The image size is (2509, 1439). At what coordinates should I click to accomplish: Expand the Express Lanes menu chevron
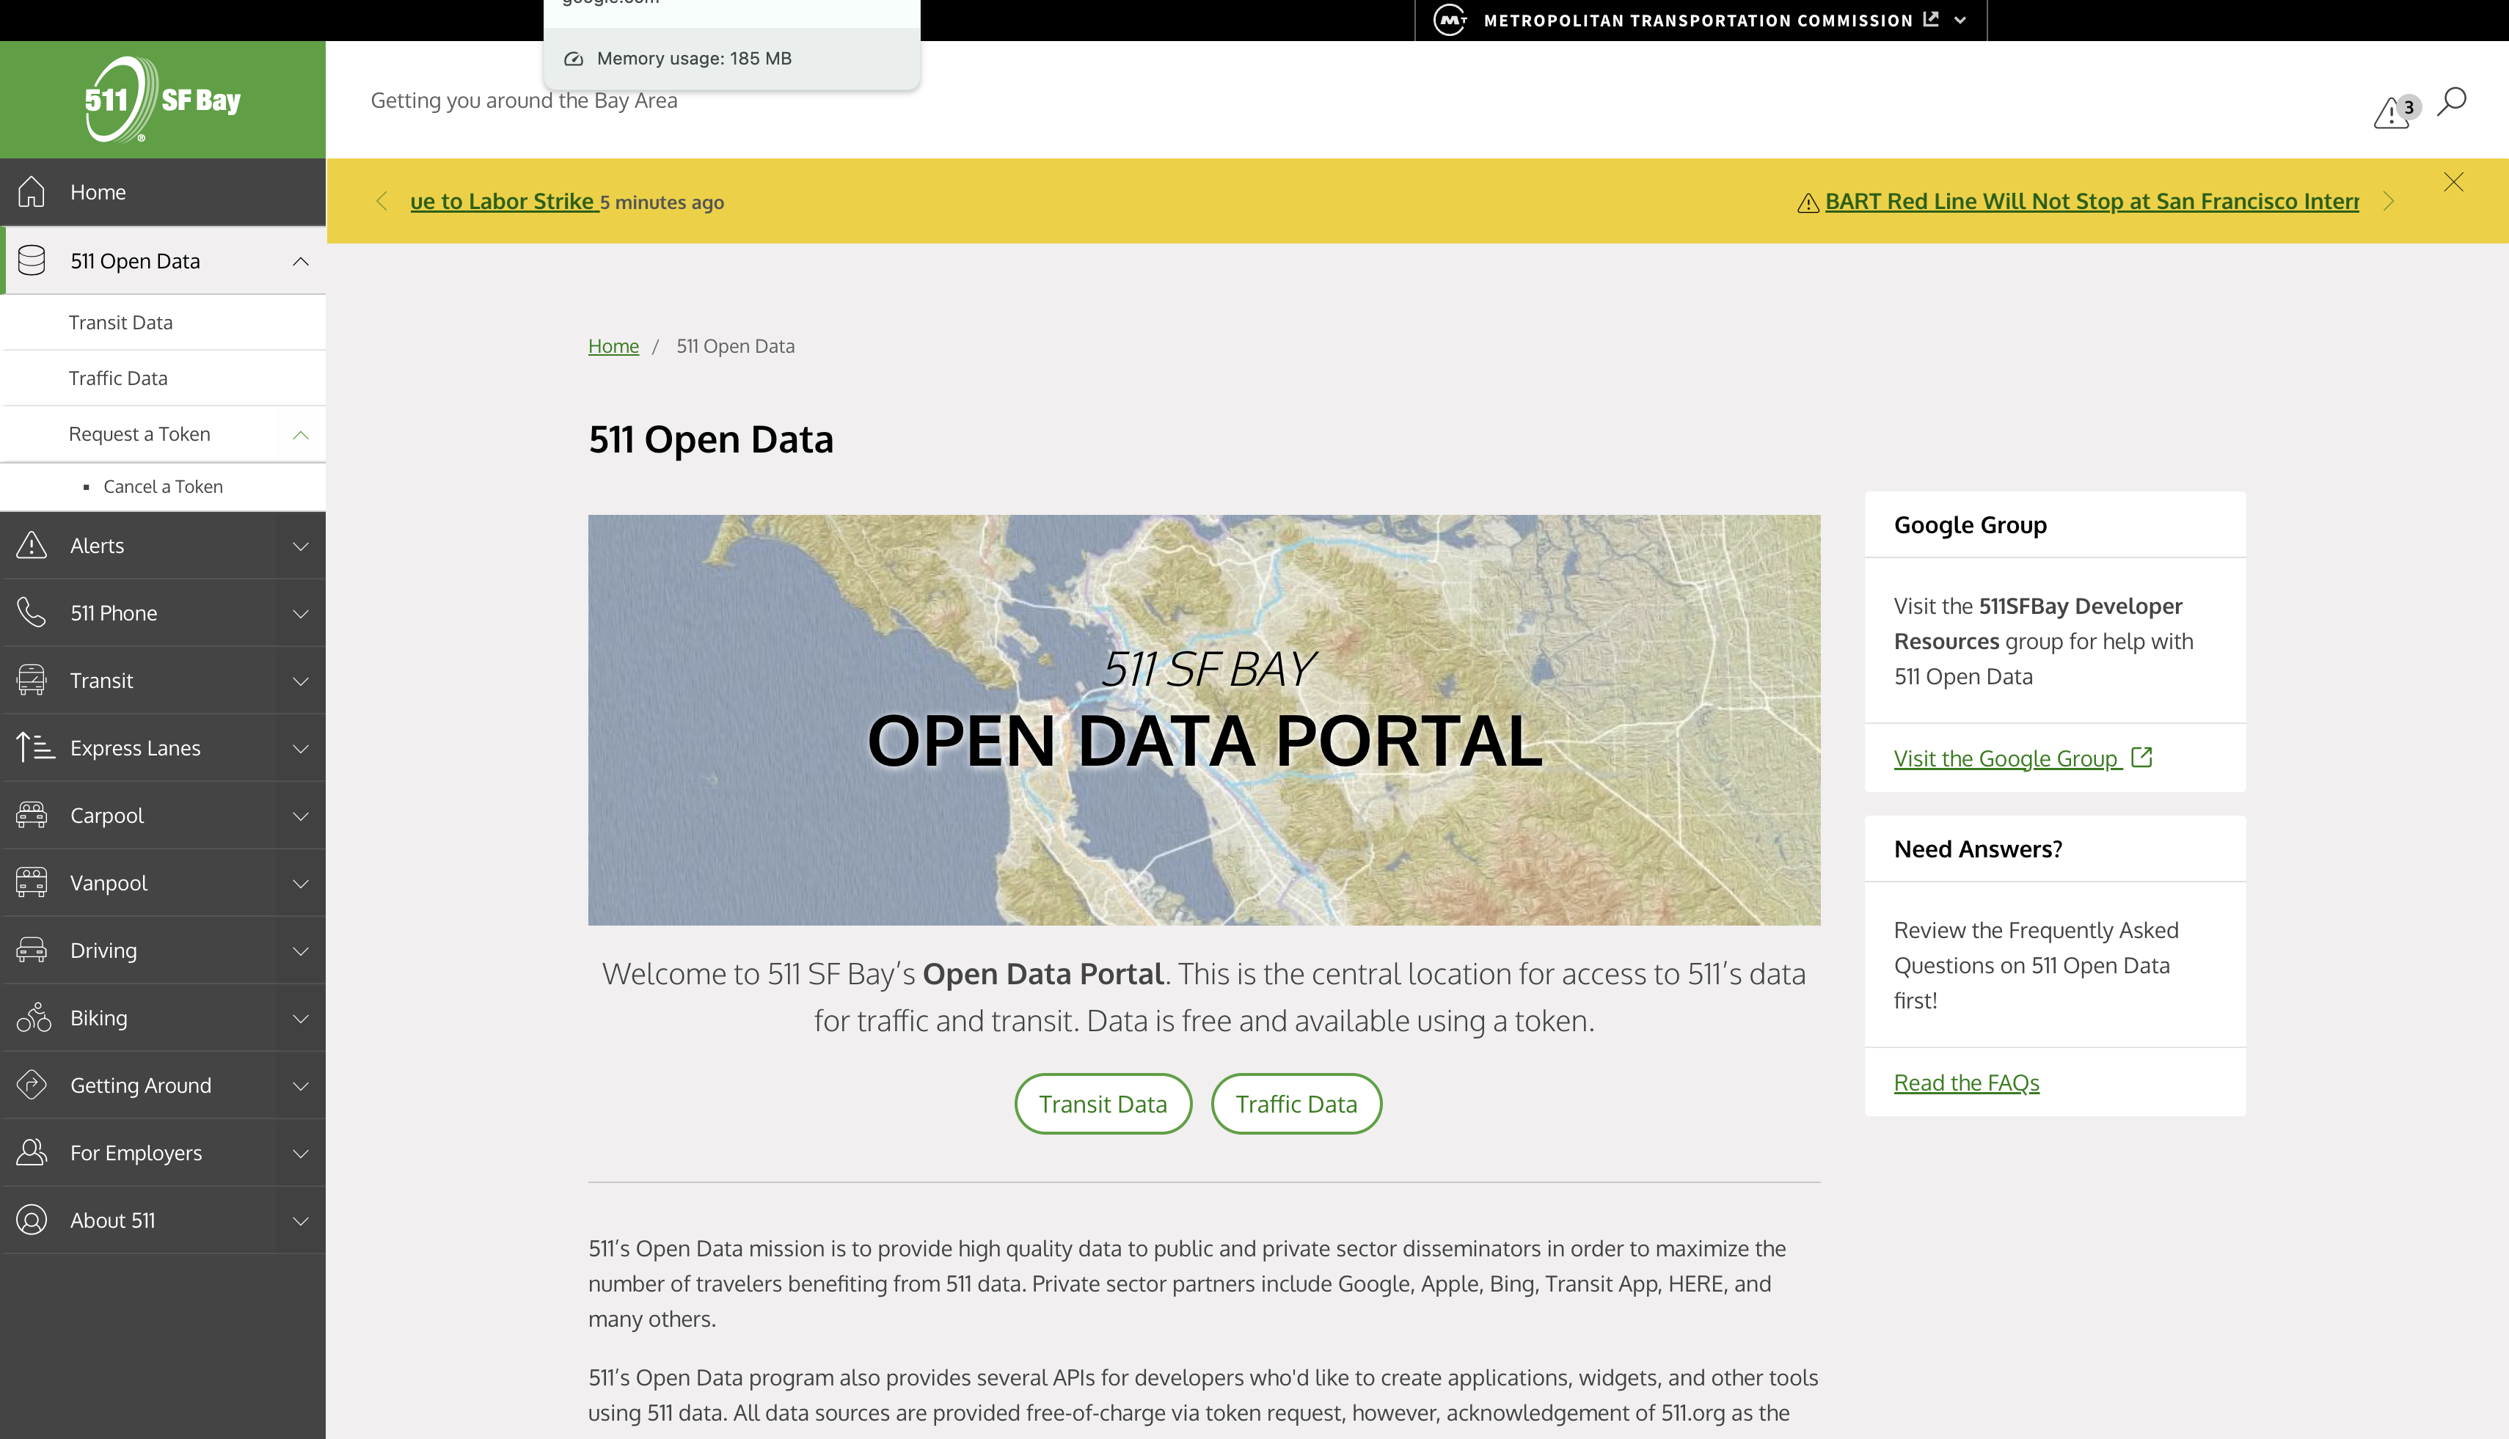(x=301, y=748)
